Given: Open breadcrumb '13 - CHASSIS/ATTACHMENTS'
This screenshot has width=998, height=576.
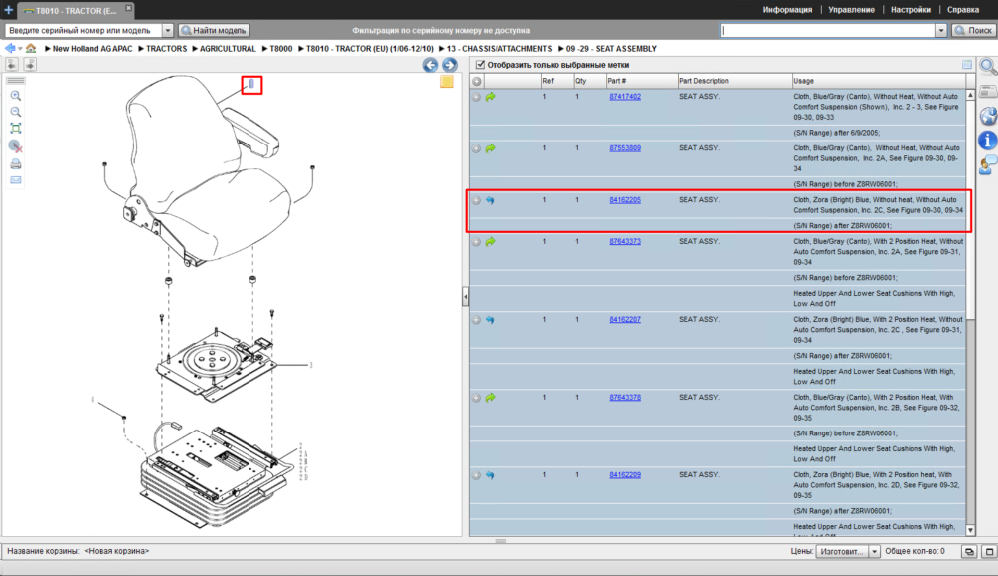Looking at the screenshot, I should click(x=499, y=48).
